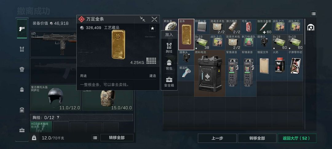Image resolution: width=332 pixels, height=149 pixels.
Task: Select the 火药 gunpowder item
Action: tap(280, 65)
